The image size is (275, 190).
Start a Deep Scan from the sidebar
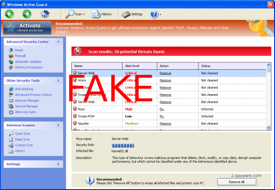(22, 139)
